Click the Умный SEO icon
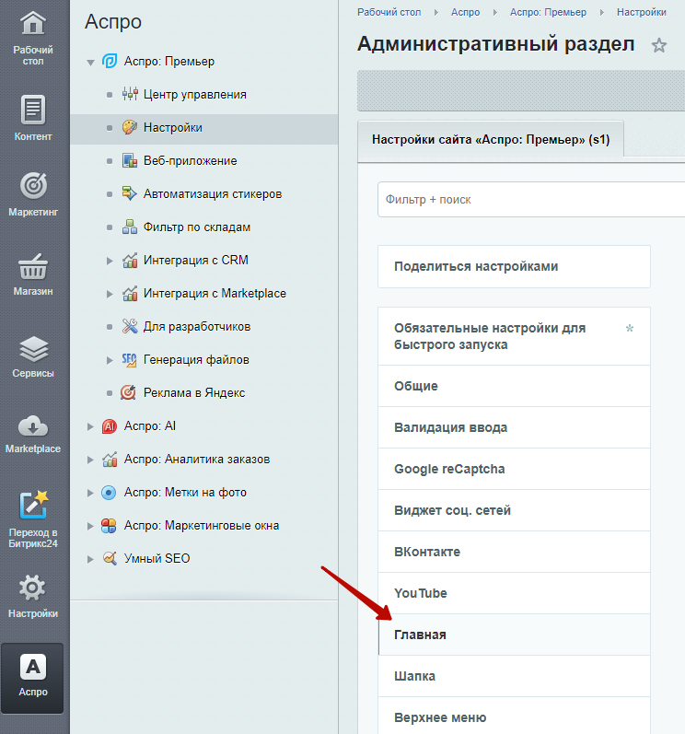This screenshot has width=685, height=734. click(x=110, y=558)
